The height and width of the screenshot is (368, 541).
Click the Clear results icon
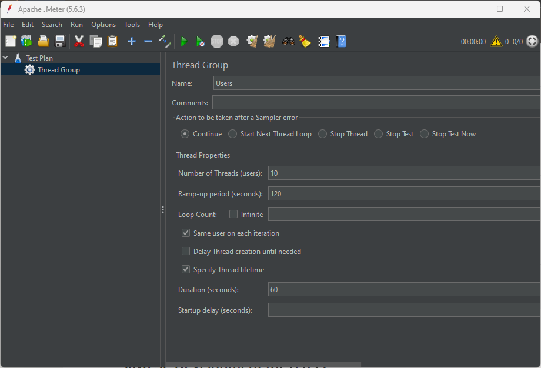coord(252,41)
